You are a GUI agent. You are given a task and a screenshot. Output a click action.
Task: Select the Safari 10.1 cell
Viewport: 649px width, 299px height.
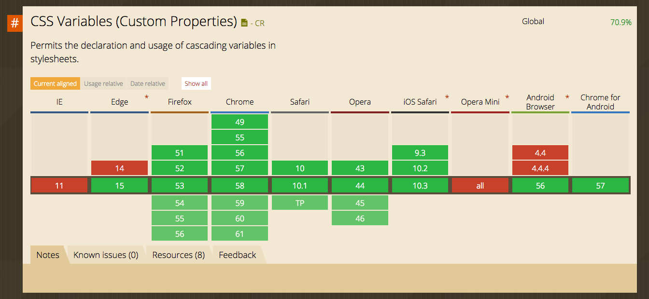300,186
